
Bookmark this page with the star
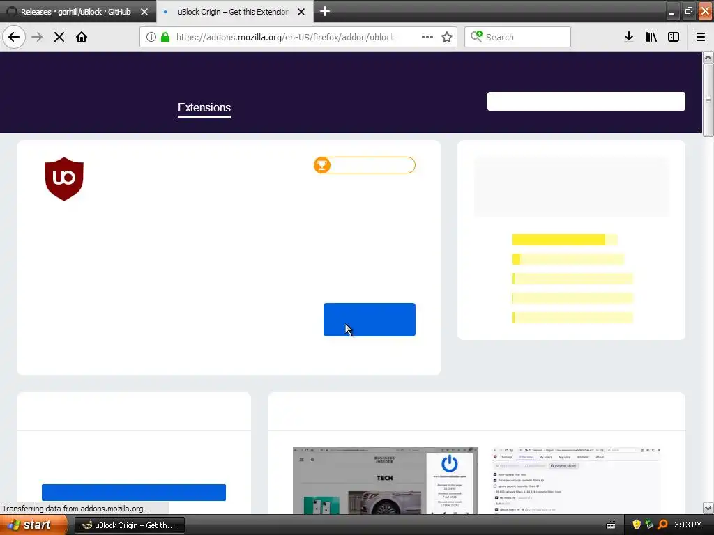point(447,37)
